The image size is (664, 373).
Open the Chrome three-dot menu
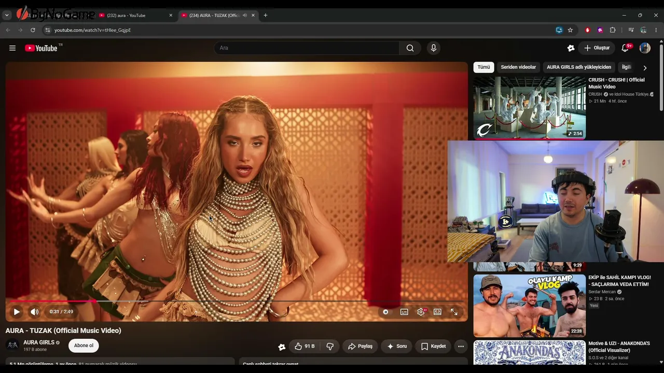click(656, 30)
